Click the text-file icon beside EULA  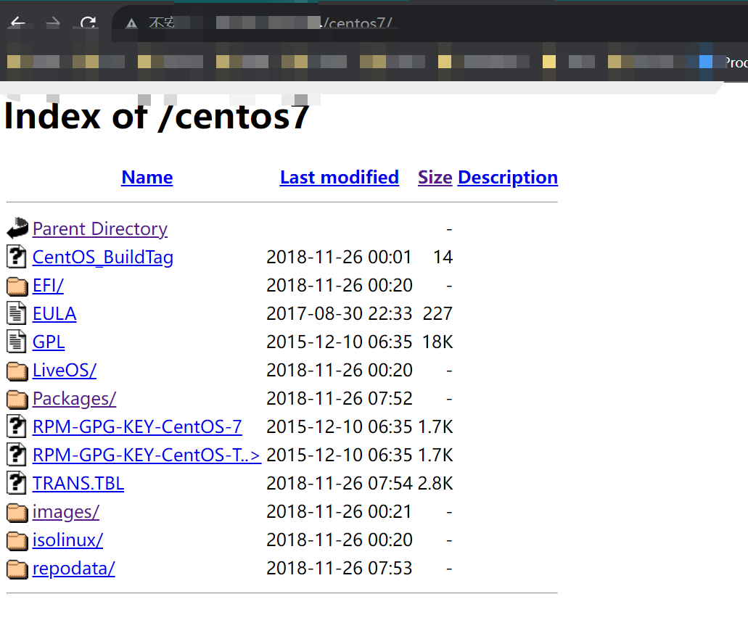17,313
